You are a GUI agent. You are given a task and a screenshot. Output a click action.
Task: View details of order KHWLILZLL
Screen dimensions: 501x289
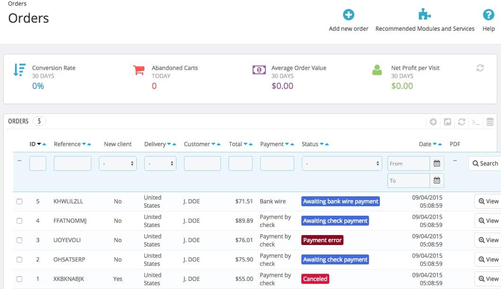pyautogui.click(x=488, y=201)
